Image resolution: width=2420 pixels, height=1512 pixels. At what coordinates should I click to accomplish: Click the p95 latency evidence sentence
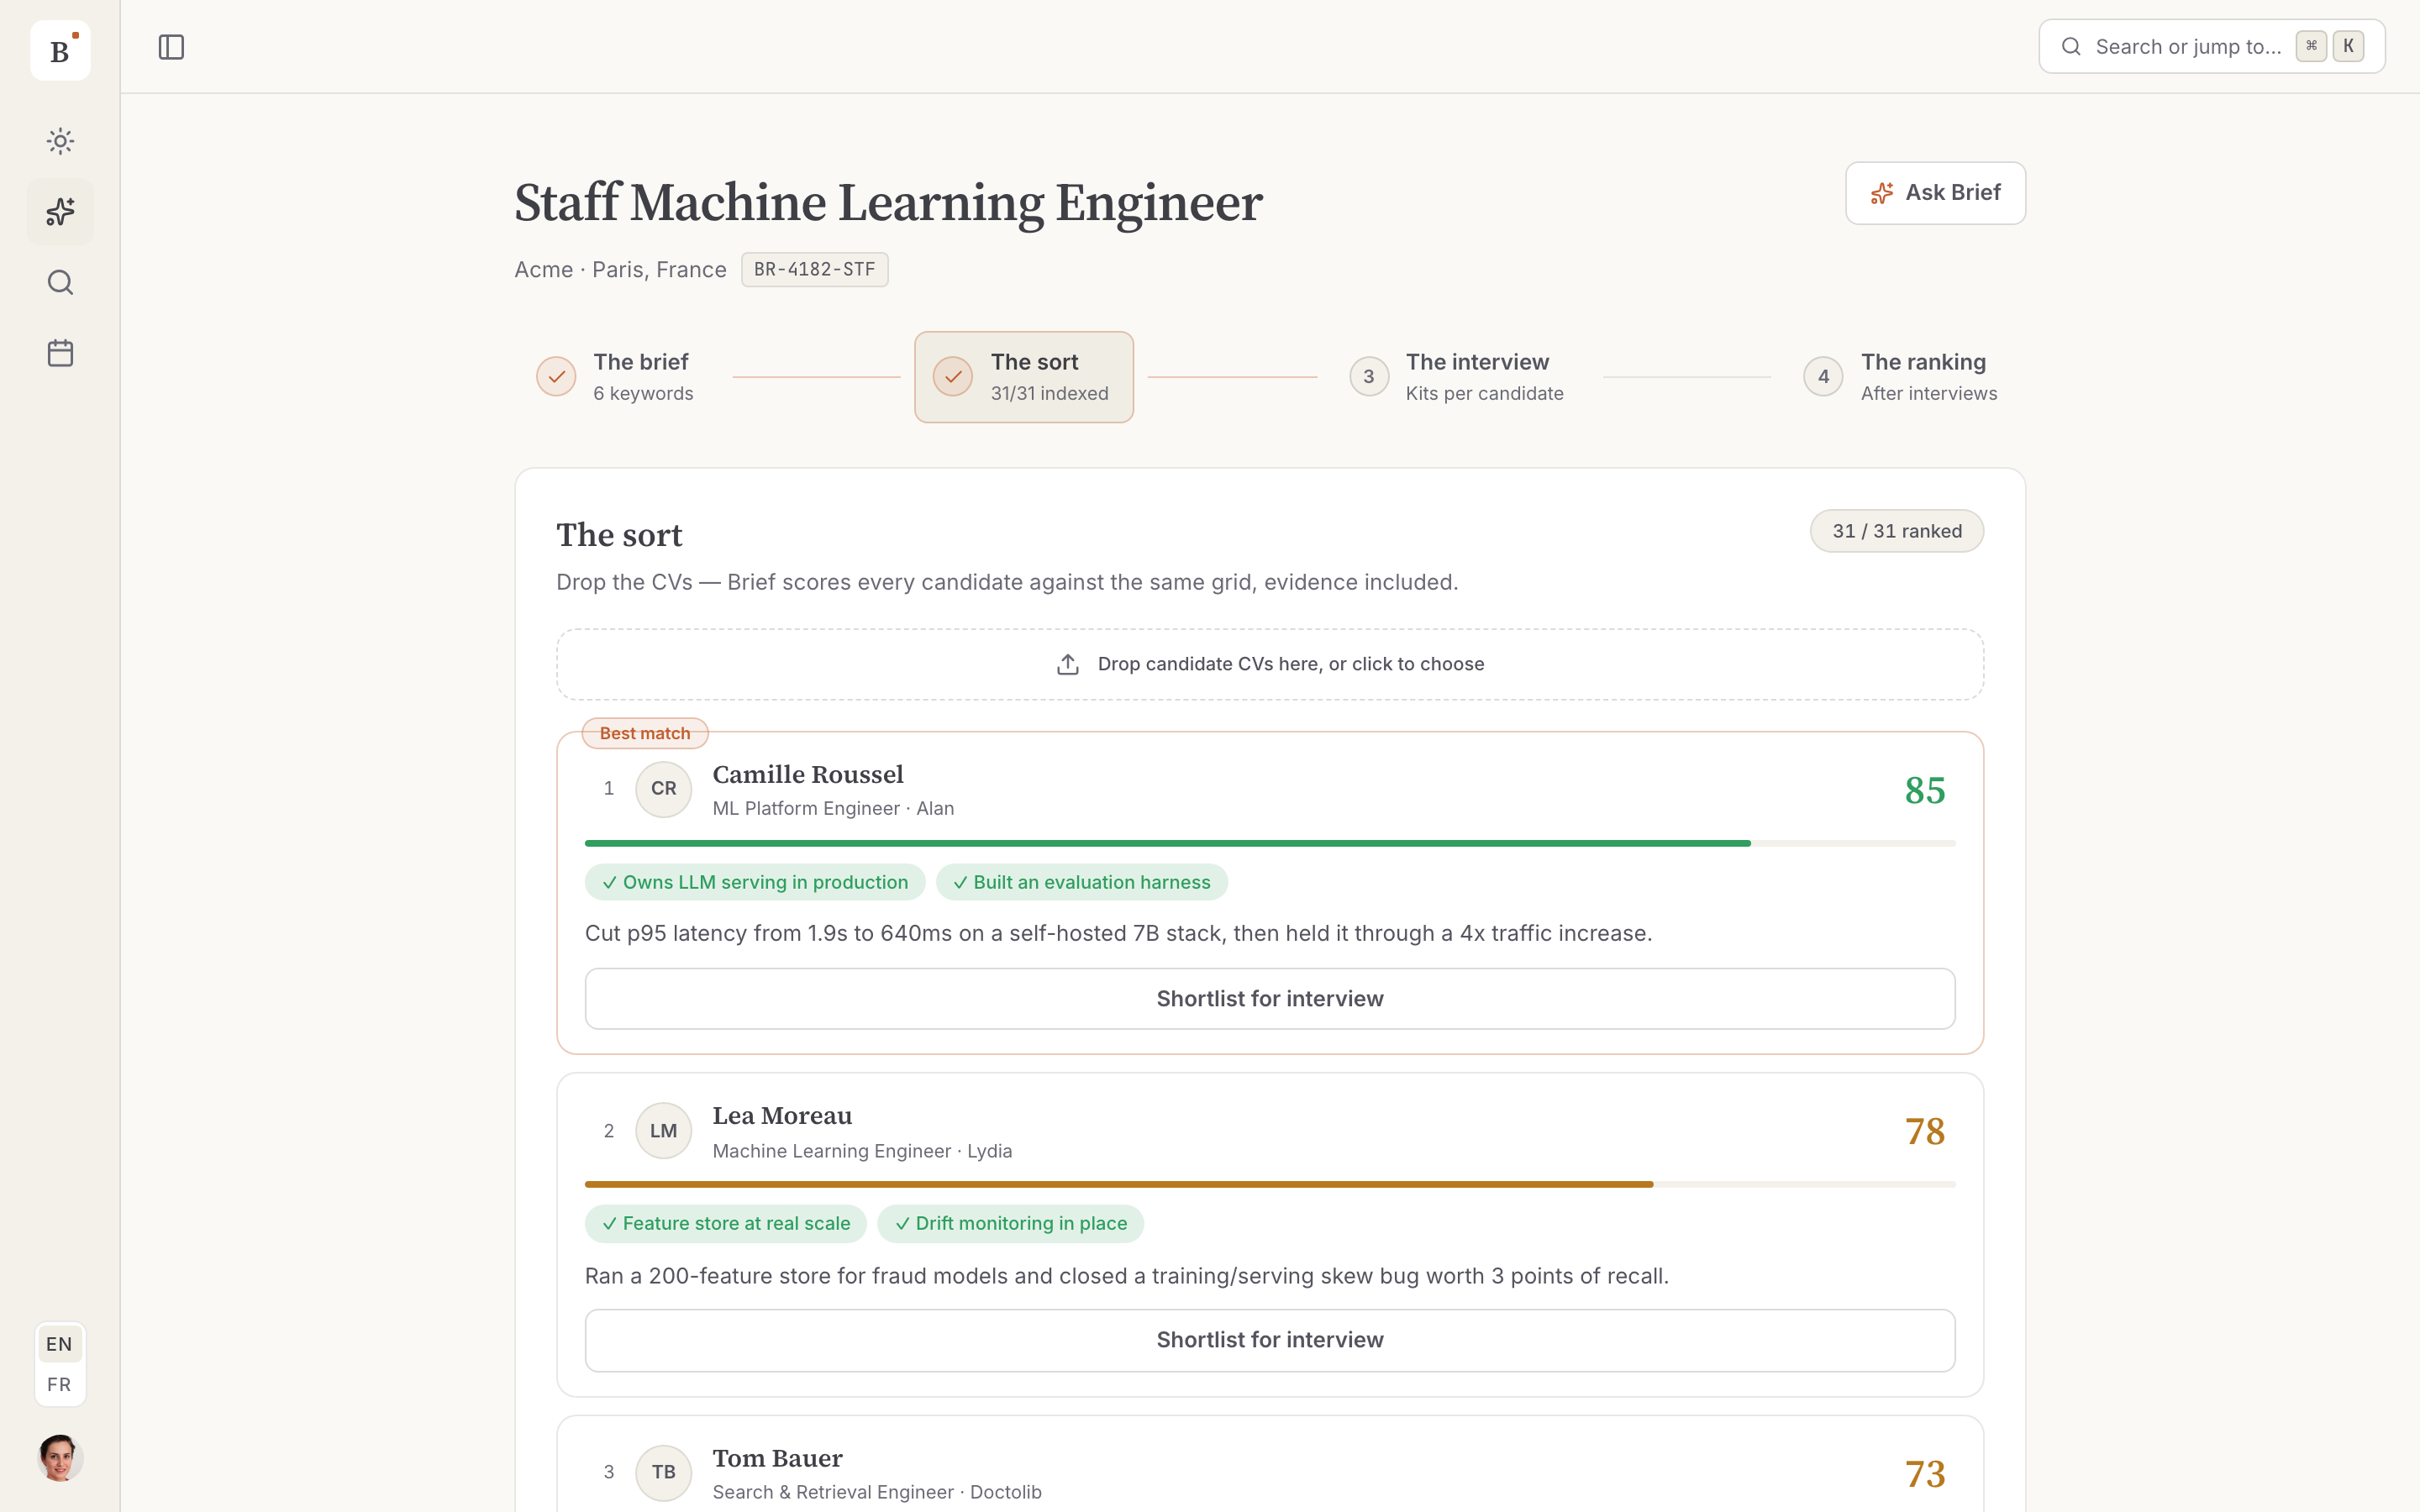(x=1118, y=934)
